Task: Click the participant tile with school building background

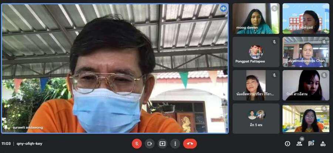Action: coord(306,19)
